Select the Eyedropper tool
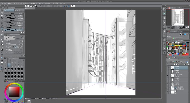Image resolution: width=190 pixels, height=103 pixels. coord(2,26)
